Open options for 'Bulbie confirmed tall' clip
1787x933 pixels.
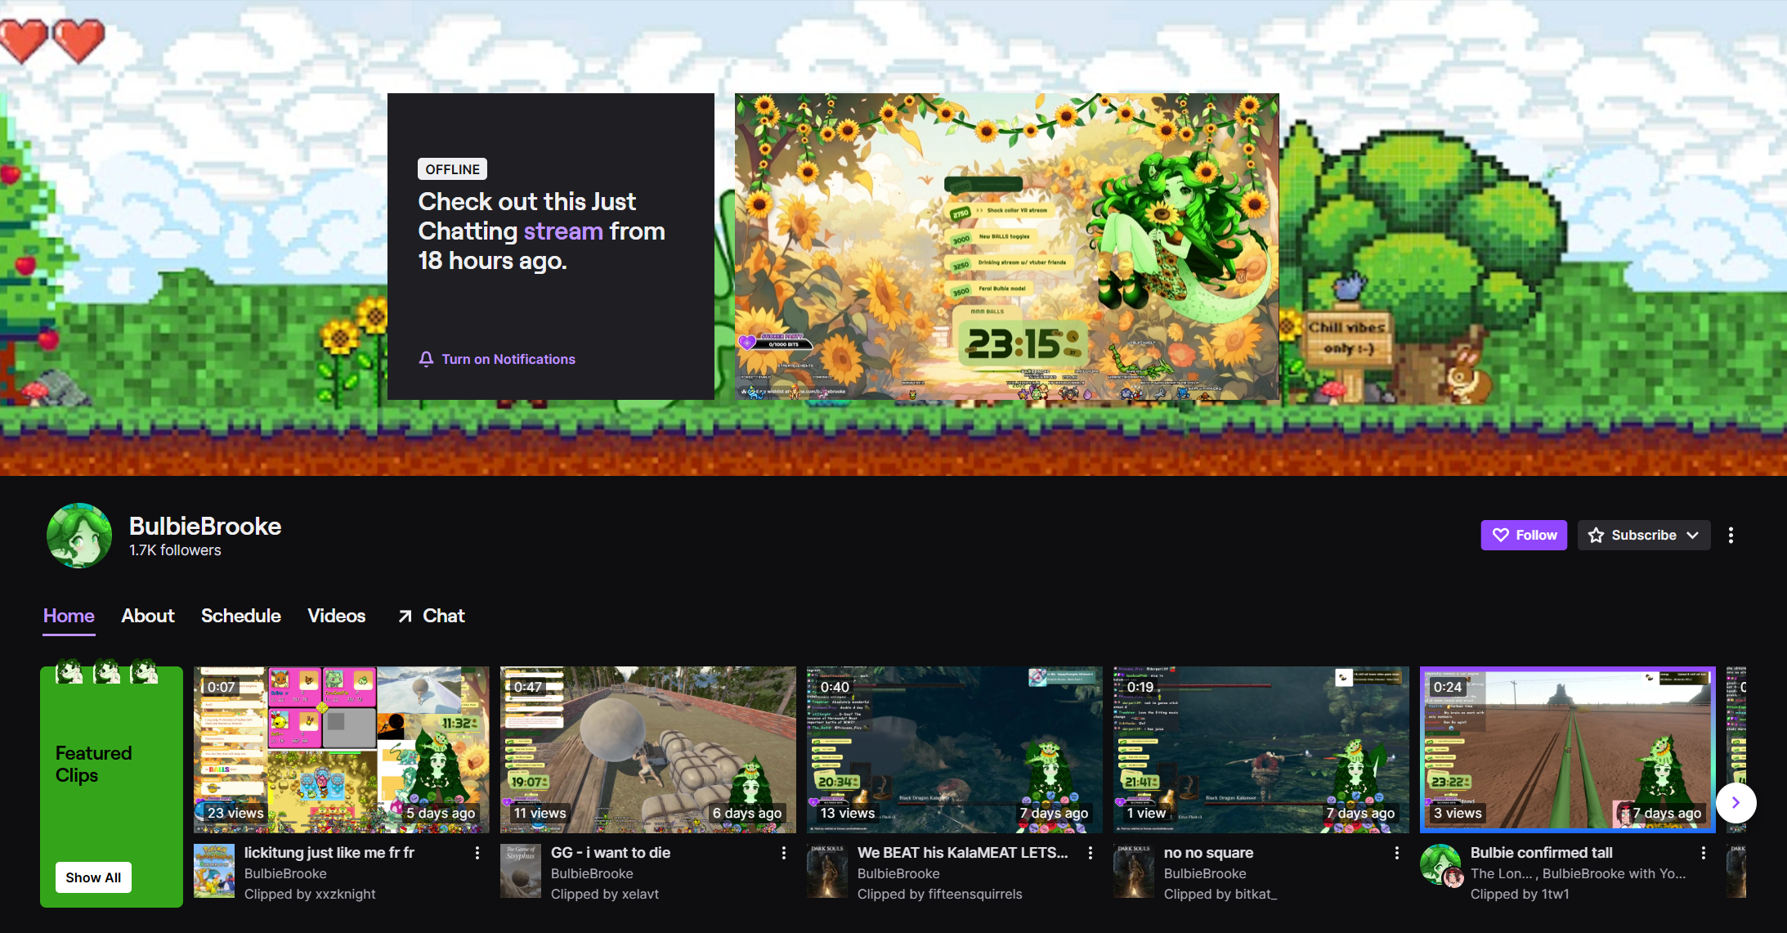pyautogui.click(x=1704, y=853)
